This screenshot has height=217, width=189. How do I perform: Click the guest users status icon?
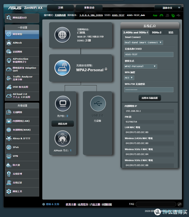(167, 15)
